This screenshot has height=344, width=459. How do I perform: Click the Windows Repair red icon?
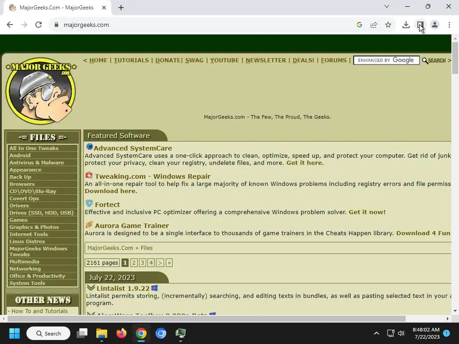coord(89,176)
